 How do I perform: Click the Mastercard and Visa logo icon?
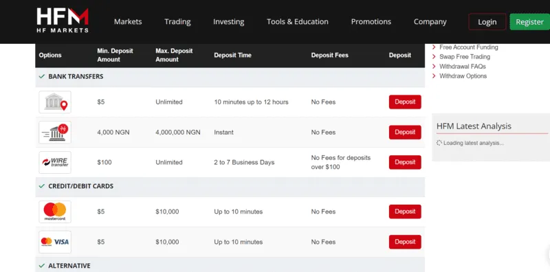(55, 242)
